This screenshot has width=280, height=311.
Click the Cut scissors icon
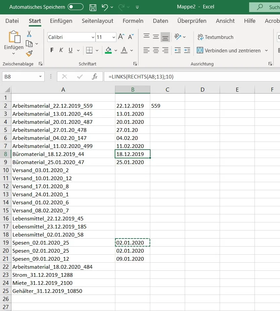click(x=29, y=34)
